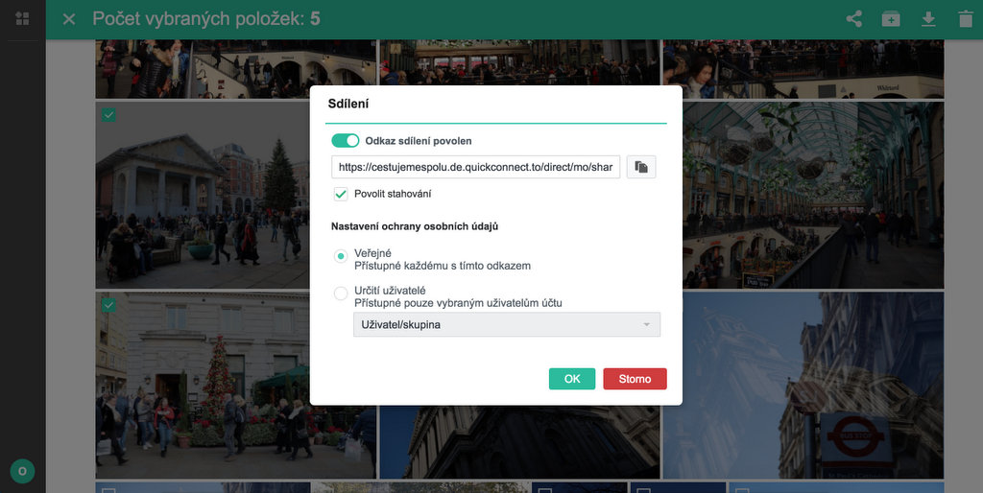Click the glass-roofed market hall thumbnail
Image resolution: width=983 pixels, height=493 pixels.
[x=816, y=192]
